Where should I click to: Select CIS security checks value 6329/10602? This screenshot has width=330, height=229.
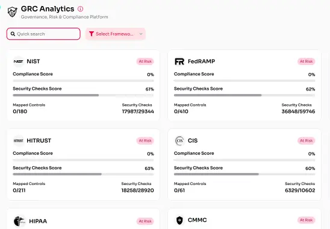[300, 190]
